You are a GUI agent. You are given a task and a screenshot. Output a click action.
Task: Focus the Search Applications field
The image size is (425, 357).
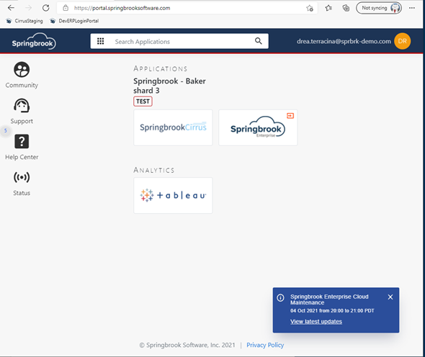[179, 41]
